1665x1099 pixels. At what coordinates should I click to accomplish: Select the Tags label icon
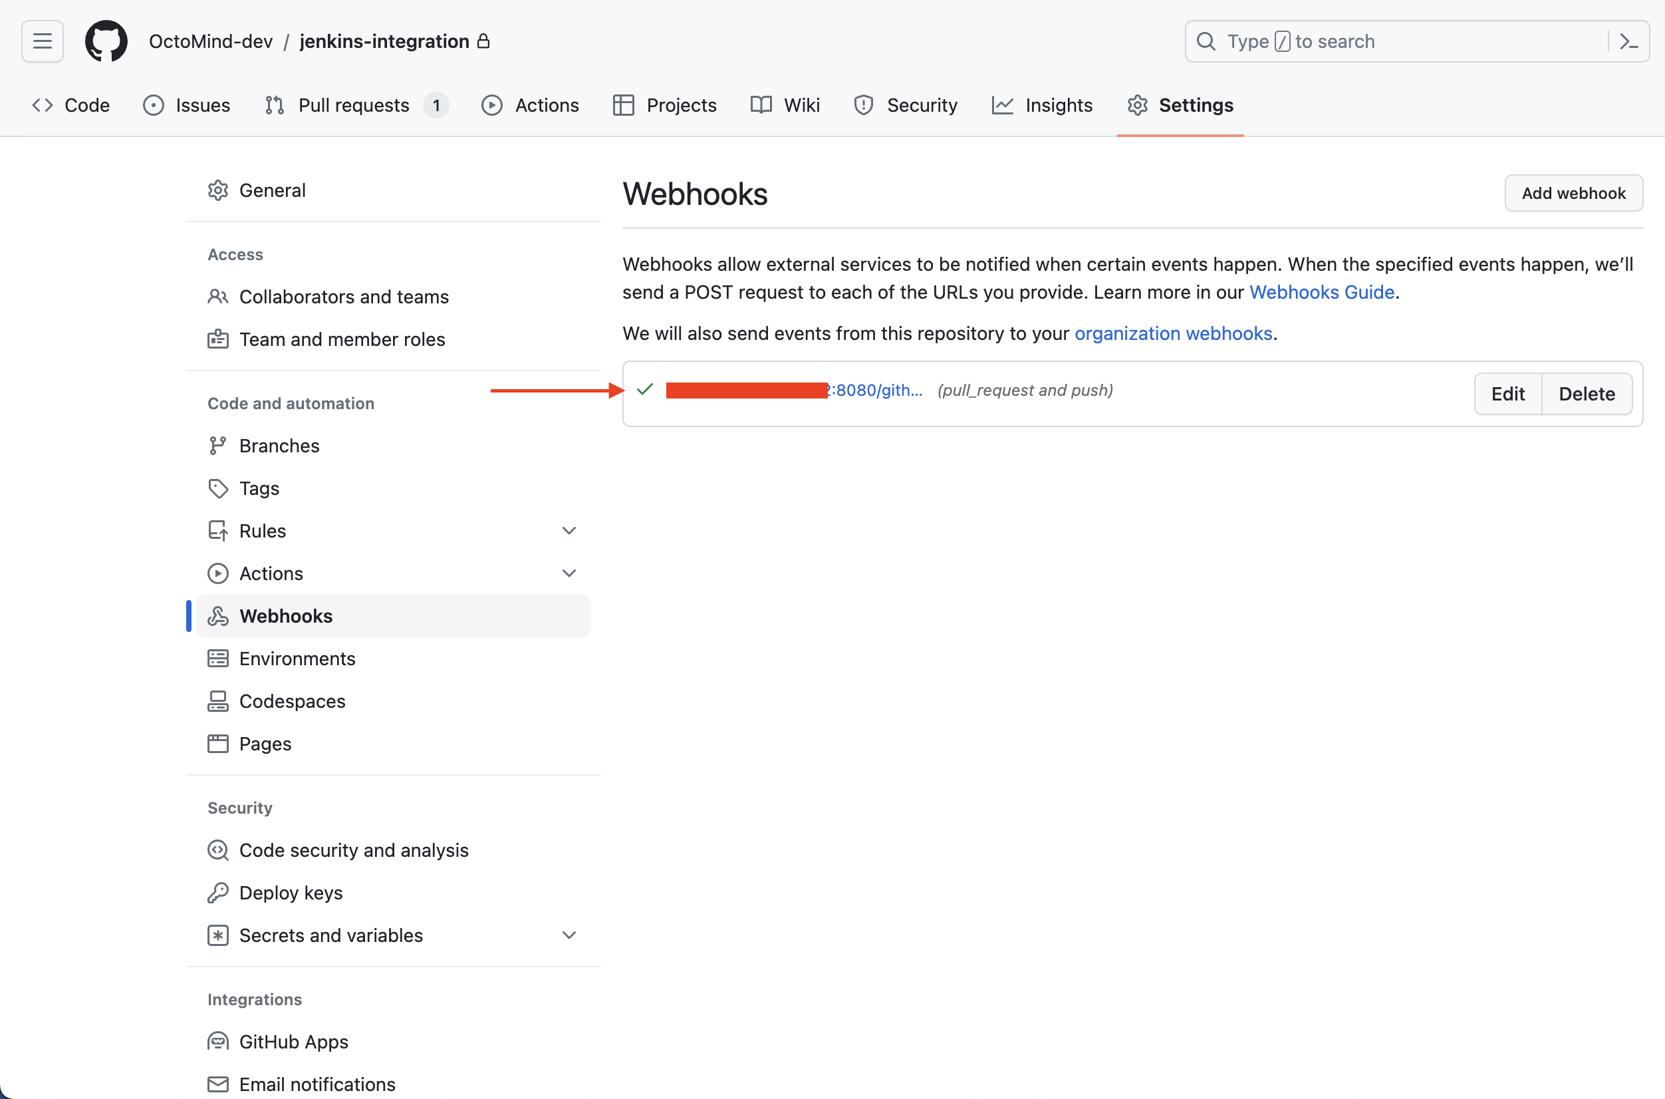pos(218,488)
